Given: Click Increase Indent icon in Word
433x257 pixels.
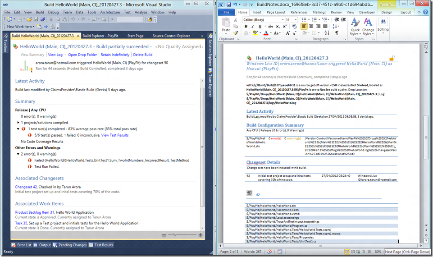Looking at the screenshot, I should (x=343, y=20).
